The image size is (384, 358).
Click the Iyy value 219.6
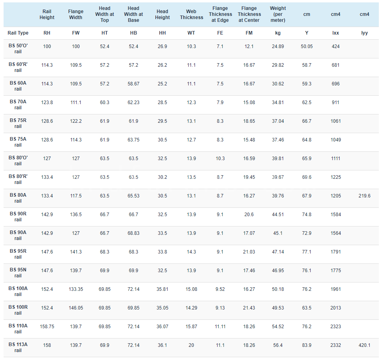pos(365,196)
